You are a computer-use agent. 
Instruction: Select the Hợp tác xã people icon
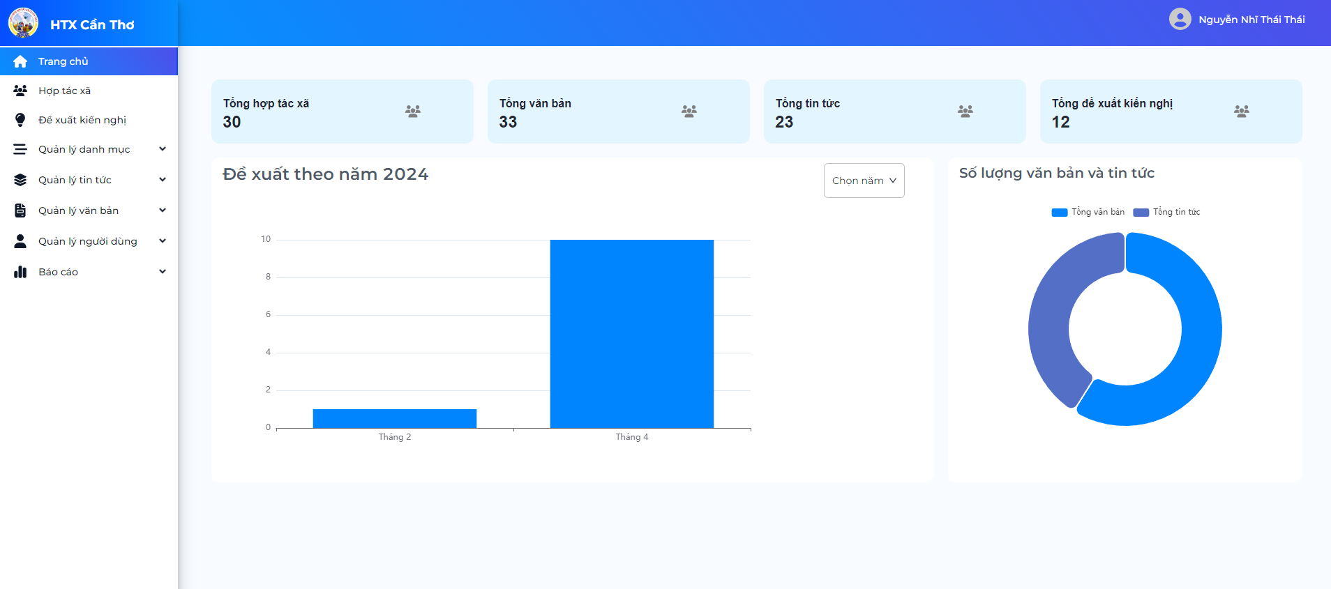click(20, 91)
